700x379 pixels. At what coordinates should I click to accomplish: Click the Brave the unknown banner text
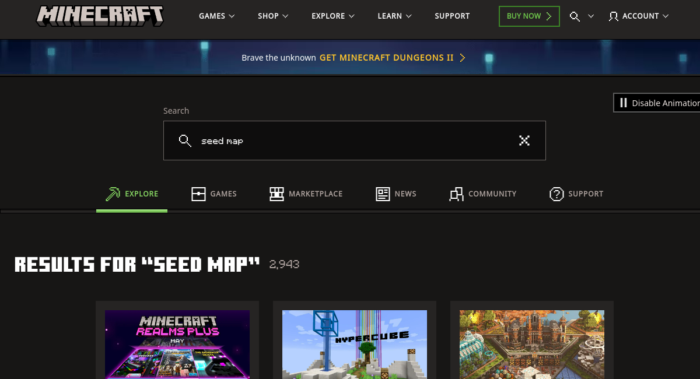click(x=279, y=58)
